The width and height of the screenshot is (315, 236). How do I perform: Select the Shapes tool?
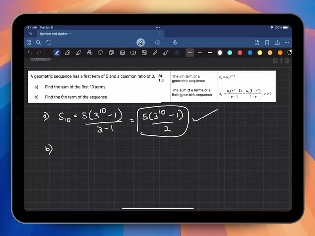pos(90,53)
